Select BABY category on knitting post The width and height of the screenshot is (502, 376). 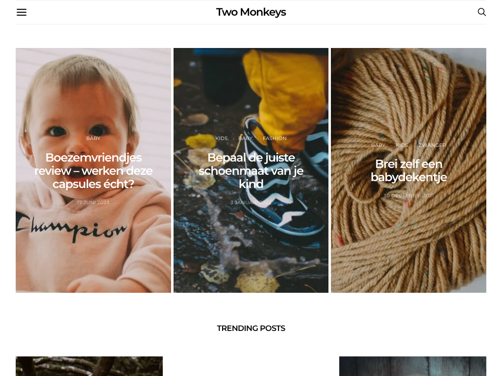click(x=379, y=145)
